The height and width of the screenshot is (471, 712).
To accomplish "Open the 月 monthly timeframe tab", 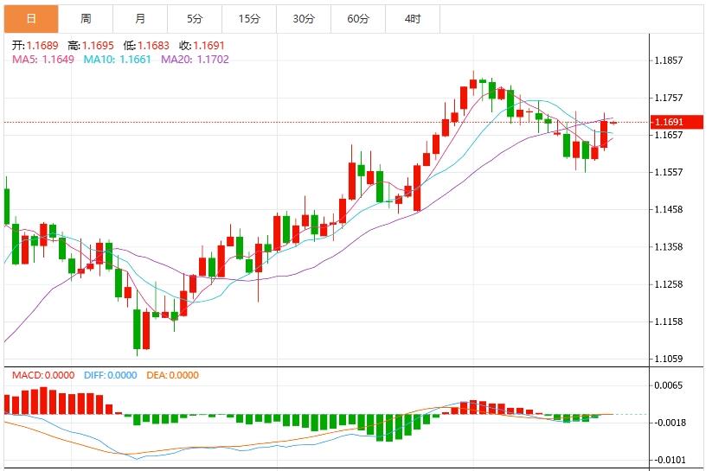I will (x=140, y=18).
